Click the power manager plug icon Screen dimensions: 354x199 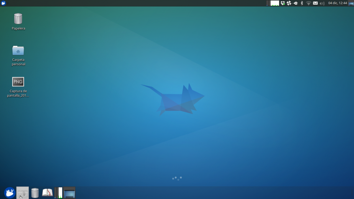click(x=295, y=3)
